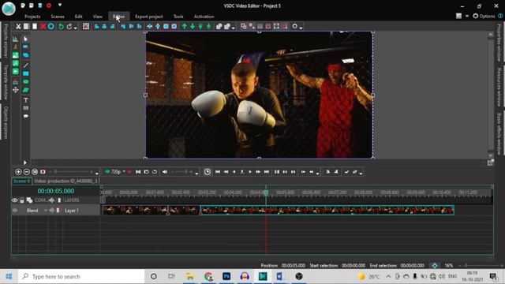Toggle audio waveform icon for Layer 1
505x284 pixels.
pos(51,211)
